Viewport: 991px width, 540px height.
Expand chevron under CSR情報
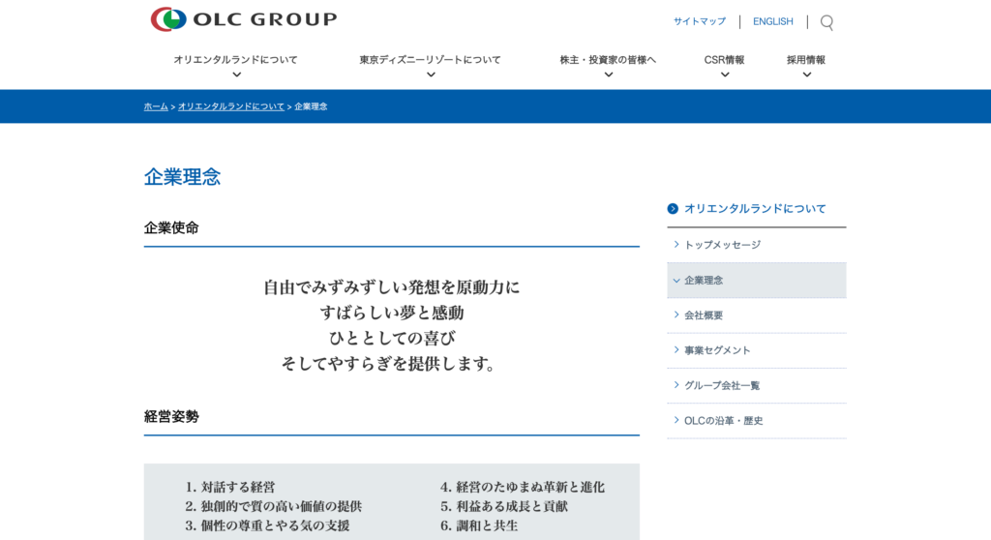(x=725, y=75)
